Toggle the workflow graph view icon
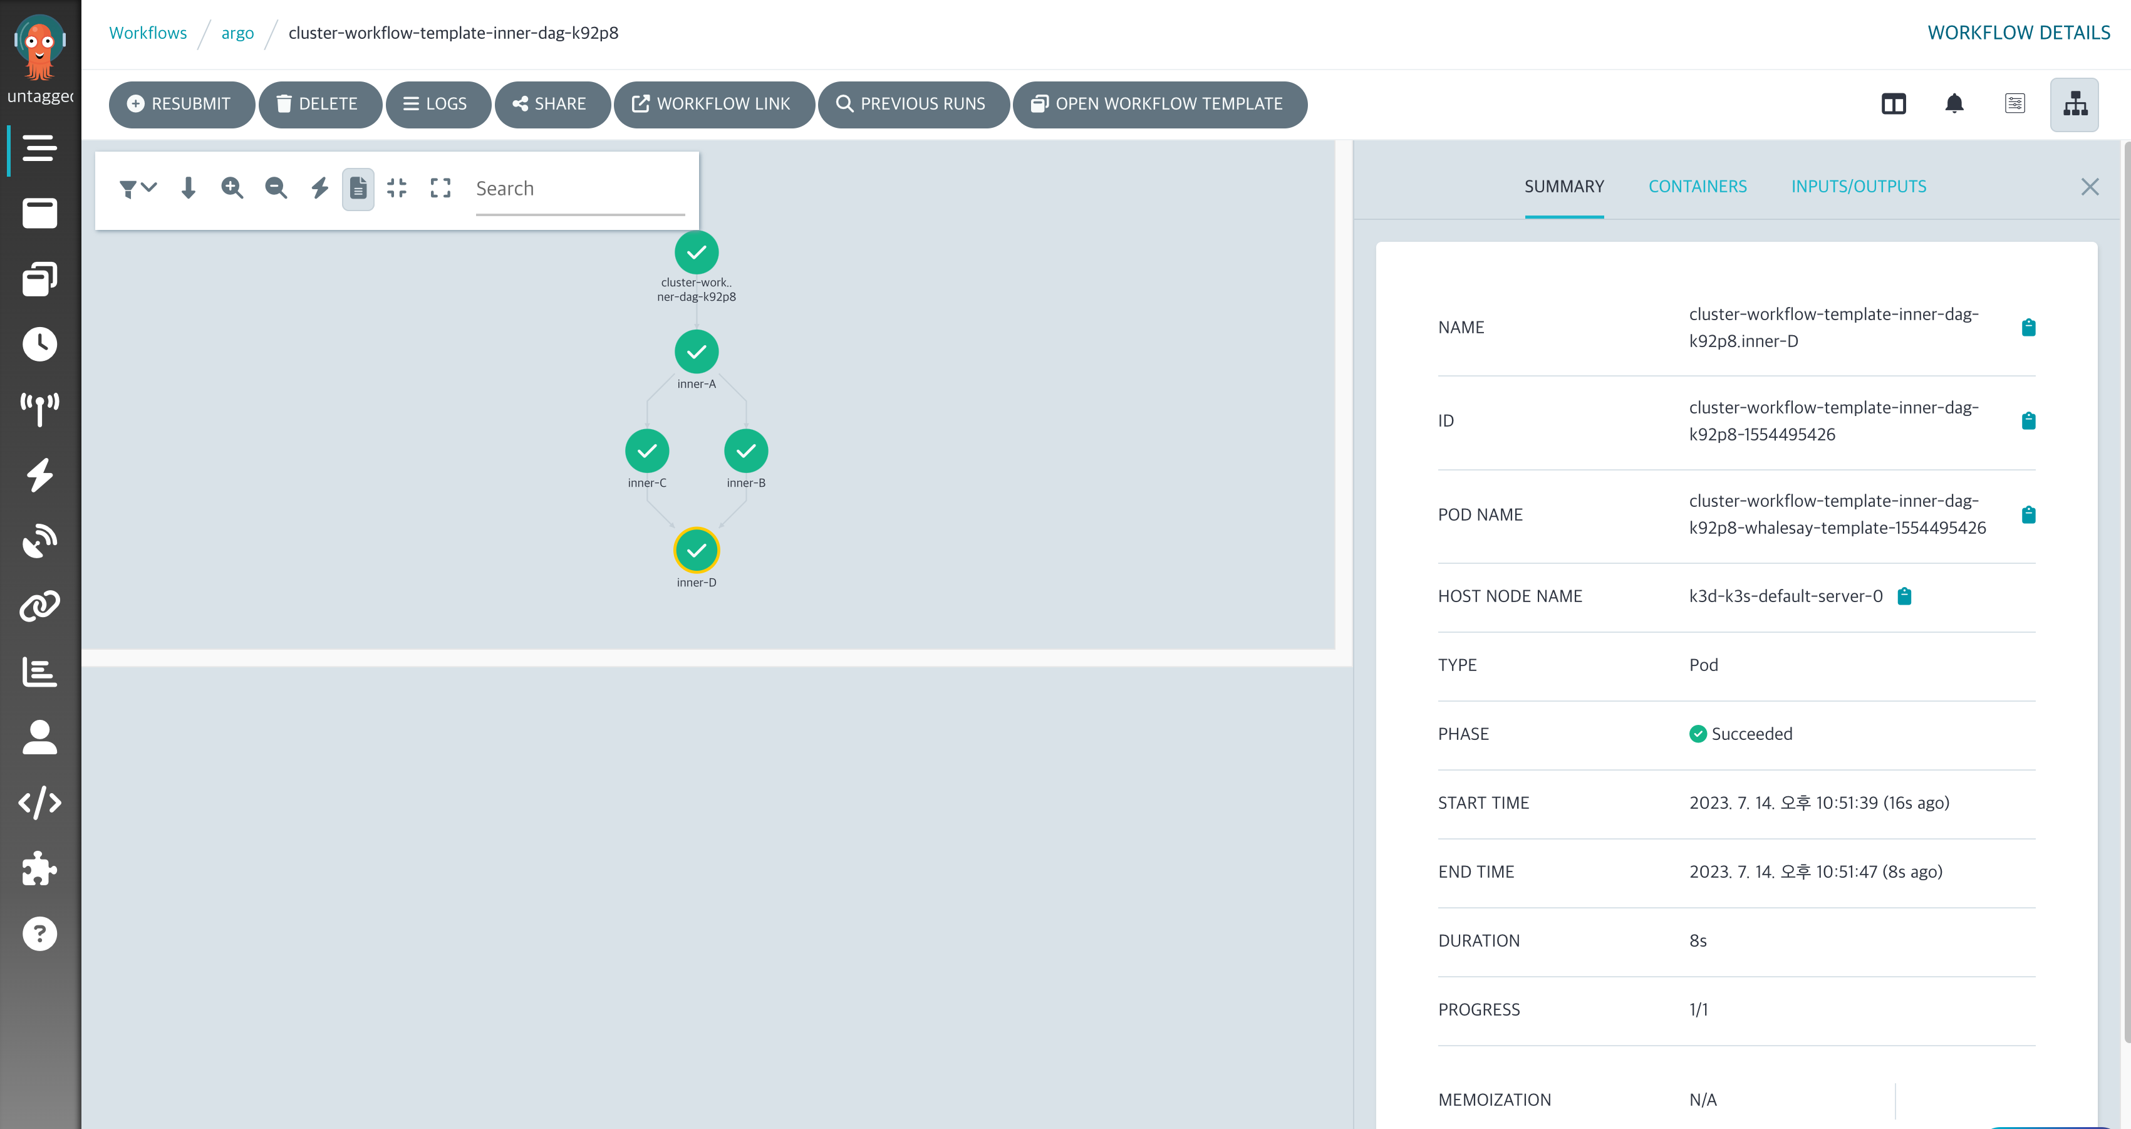This screenshot has width=2131, height=1129. coord(2074,104)
